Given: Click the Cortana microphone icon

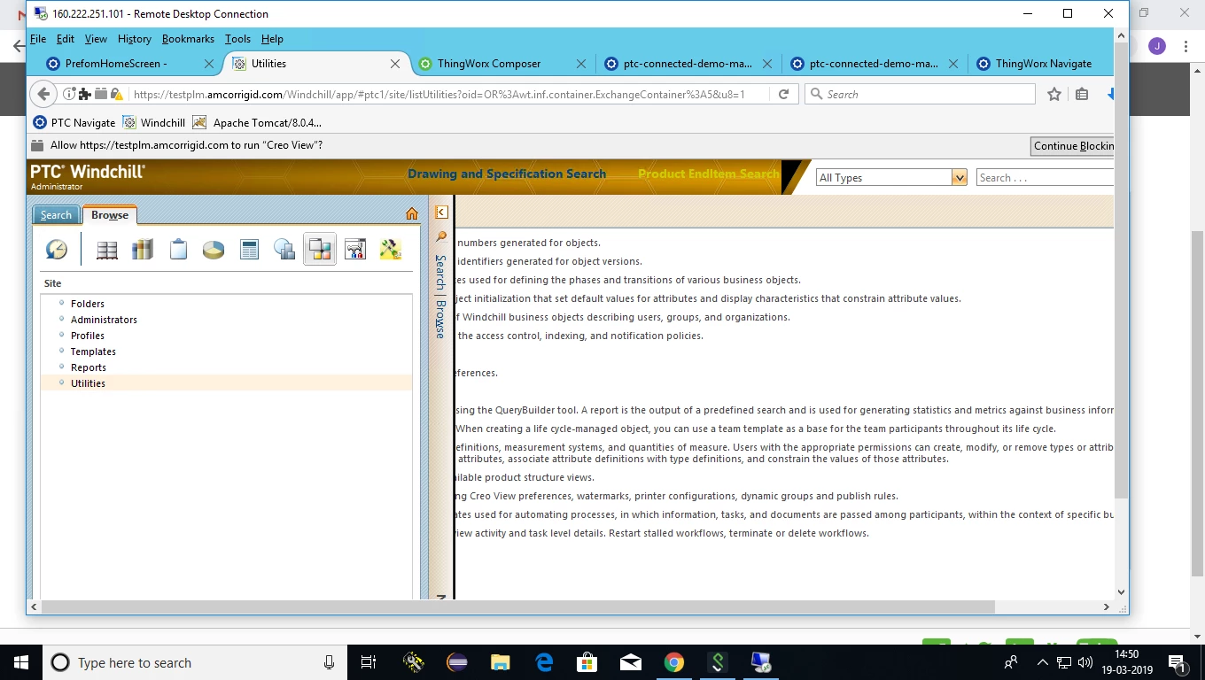Looking at the screenshot, I should 329,662.
